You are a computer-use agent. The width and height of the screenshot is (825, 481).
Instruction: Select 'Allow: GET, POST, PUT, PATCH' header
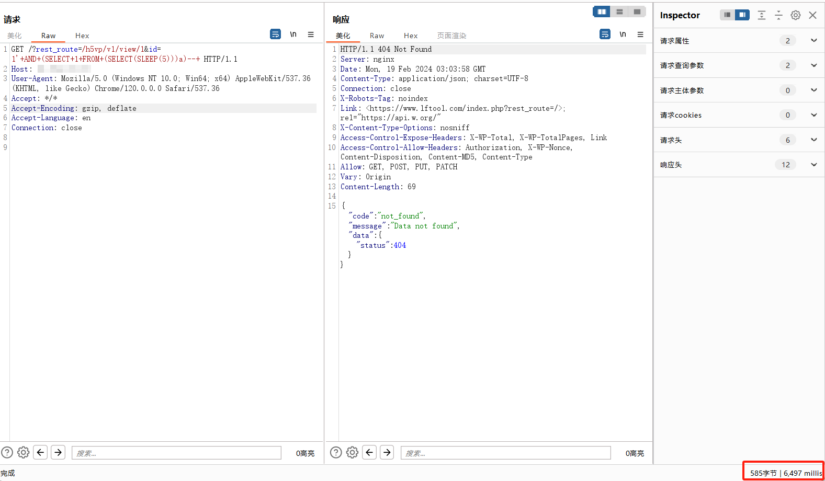(x=399, y=167)
